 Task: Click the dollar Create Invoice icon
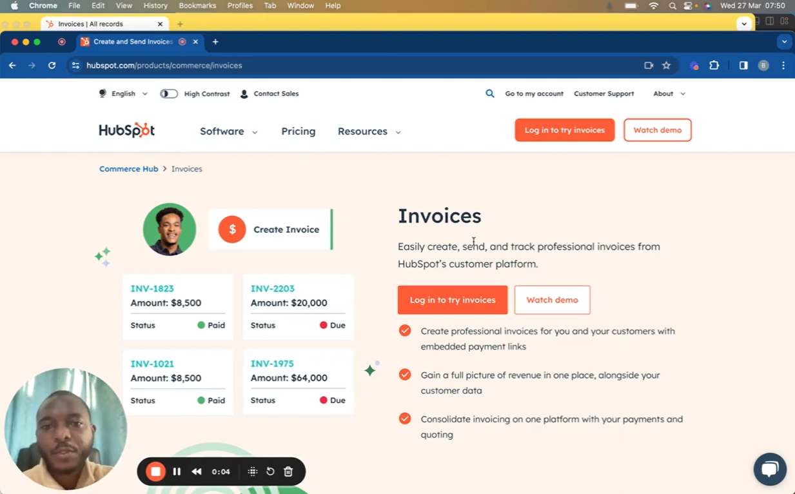232,229
